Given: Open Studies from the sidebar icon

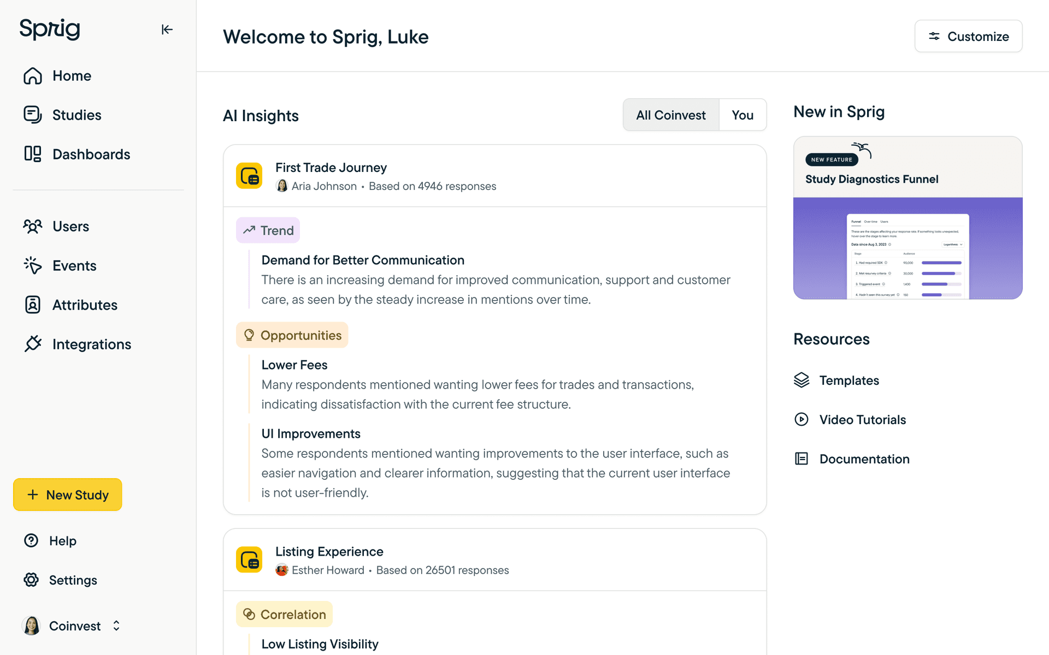Looking at the screenshot, I should pyautogui.click(x=33, y=115).
